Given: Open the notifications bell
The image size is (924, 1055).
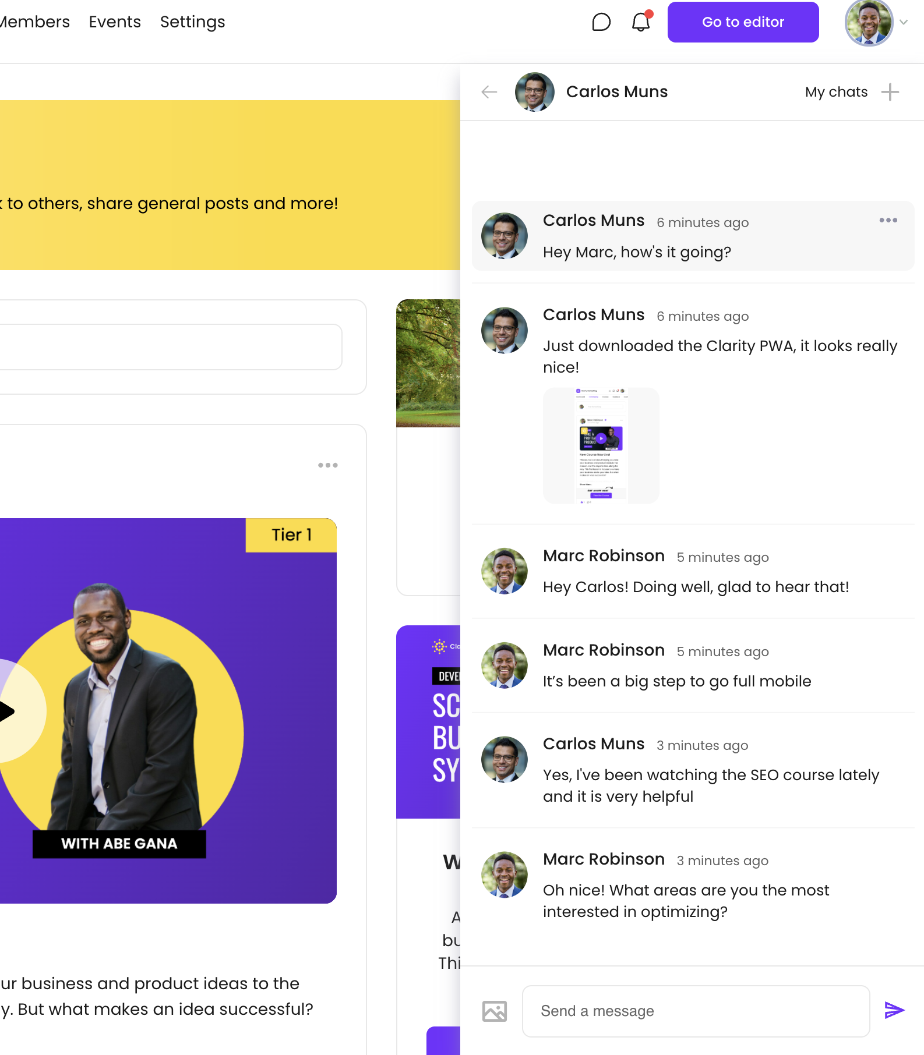Looking at the screenshot, I should pos(641,22).
